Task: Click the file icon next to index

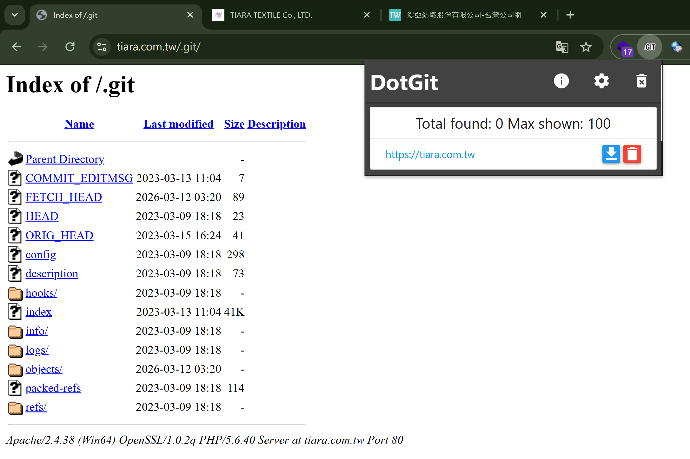Action: click(x=15, y=312)
